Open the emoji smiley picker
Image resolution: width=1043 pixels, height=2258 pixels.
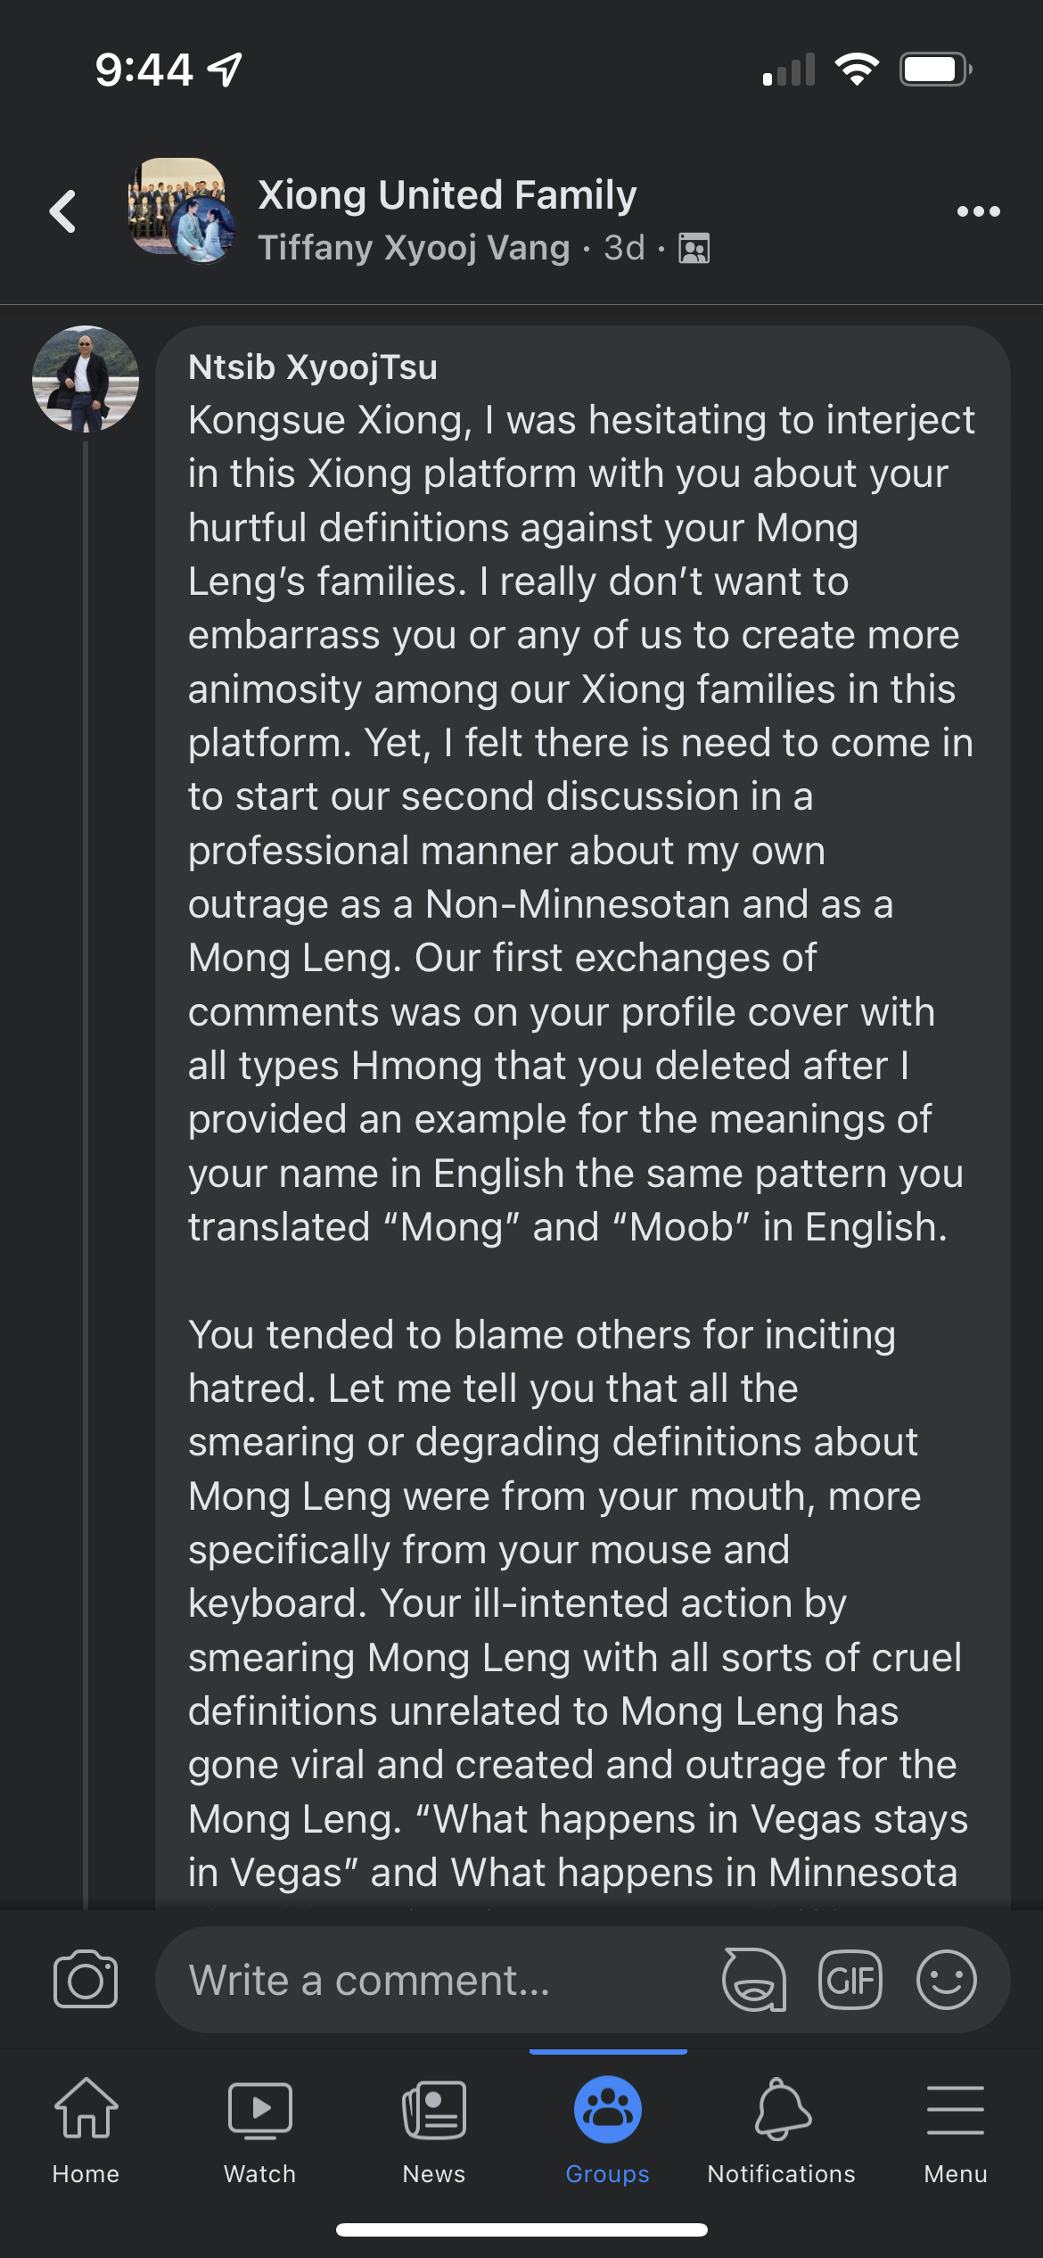[x=946, y=1980]
